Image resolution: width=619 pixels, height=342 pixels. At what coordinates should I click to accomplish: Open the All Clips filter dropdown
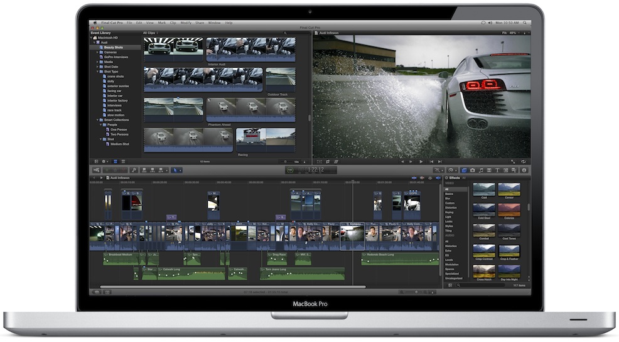click(151, 33)
